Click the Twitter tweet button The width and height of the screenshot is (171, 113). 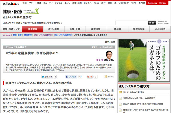point(47,77)
